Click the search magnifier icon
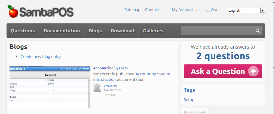This screenshot has height=114, width=275. click(x=258, y=31)
